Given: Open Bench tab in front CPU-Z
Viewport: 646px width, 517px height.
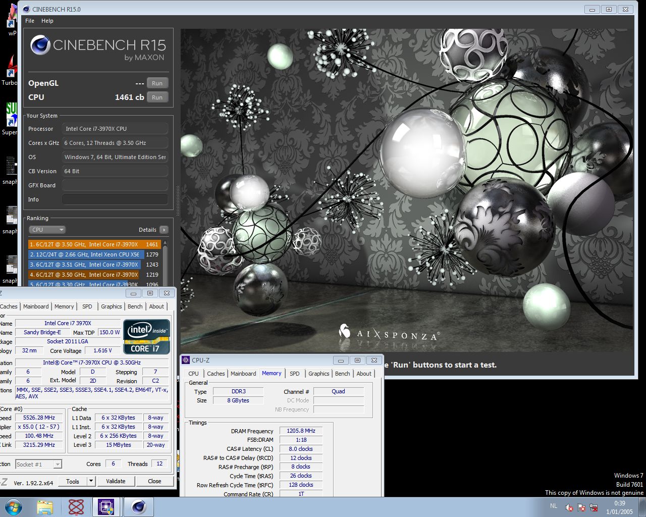Looking at the screenshot, I should coord(343,374).
